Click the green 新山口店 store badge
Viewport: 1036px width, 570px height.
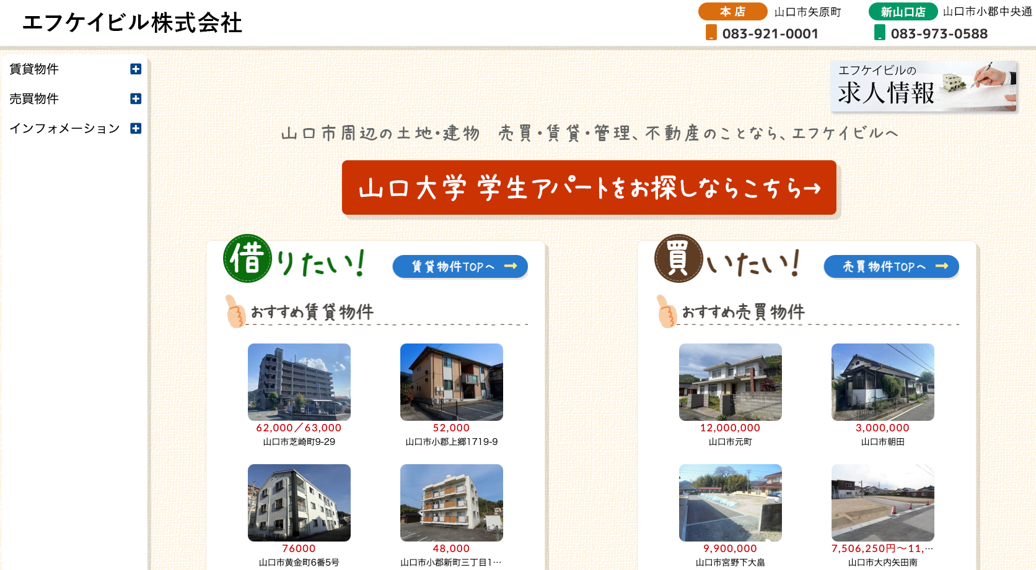(x=903, y=11)
